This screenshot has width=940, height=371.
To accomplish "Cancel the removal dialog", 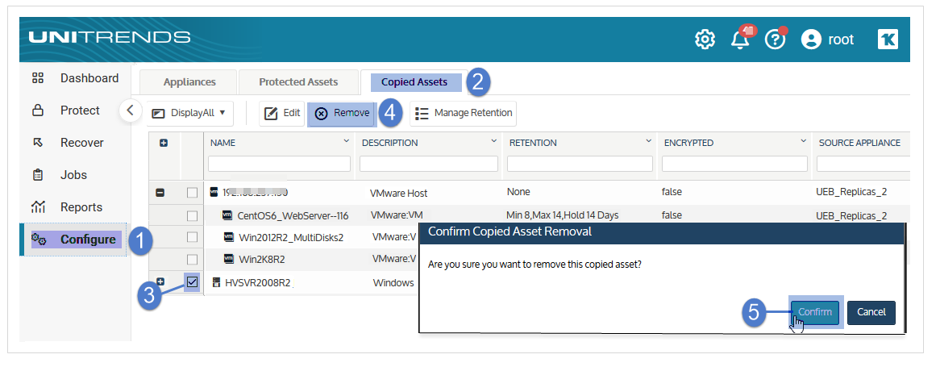I will pyautogui.click(x=871, y=312).
